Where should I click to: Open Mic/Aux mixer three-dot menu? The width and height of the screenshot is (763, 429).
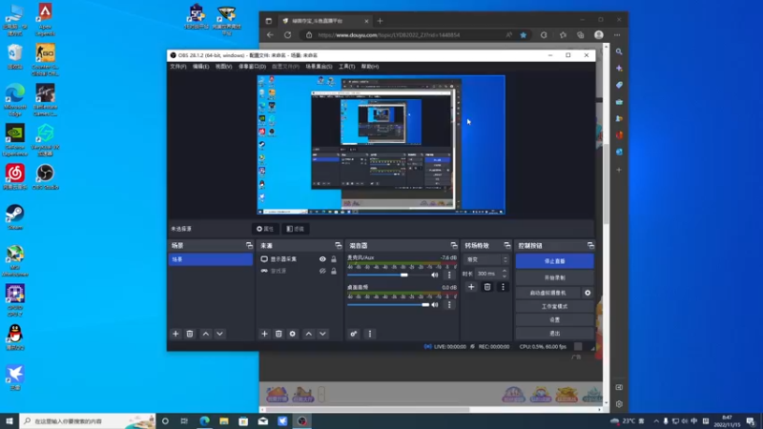point(449,275)
